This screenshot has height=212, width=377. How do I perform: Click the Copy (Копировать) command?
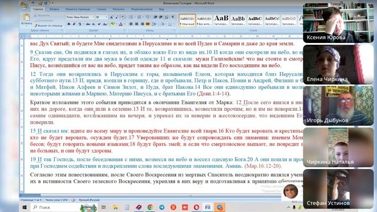[x=44, y=21]
